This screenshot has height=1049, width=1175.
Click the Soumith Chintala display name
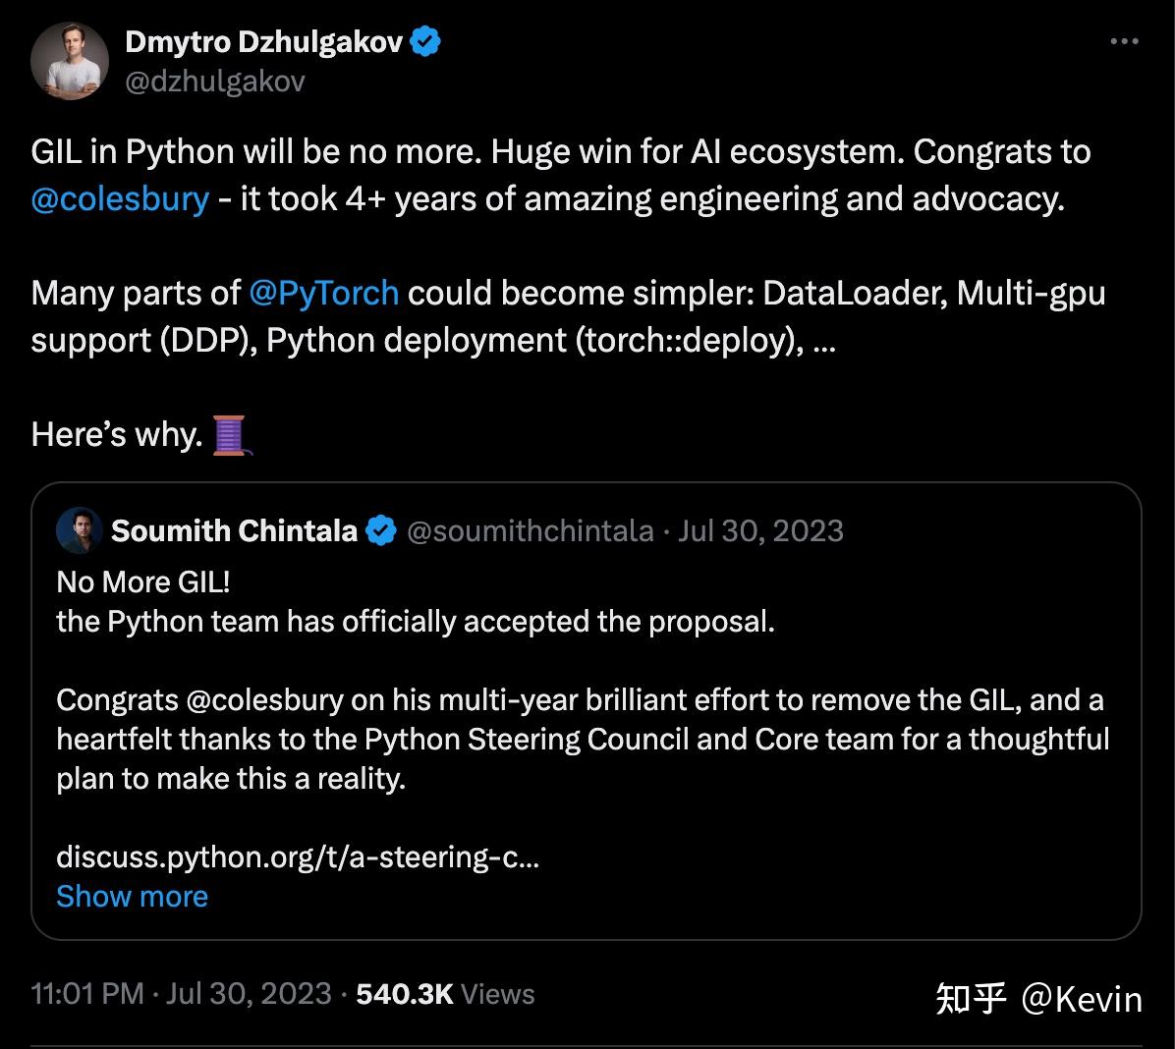pyautogui.click(x=235, y=530)
